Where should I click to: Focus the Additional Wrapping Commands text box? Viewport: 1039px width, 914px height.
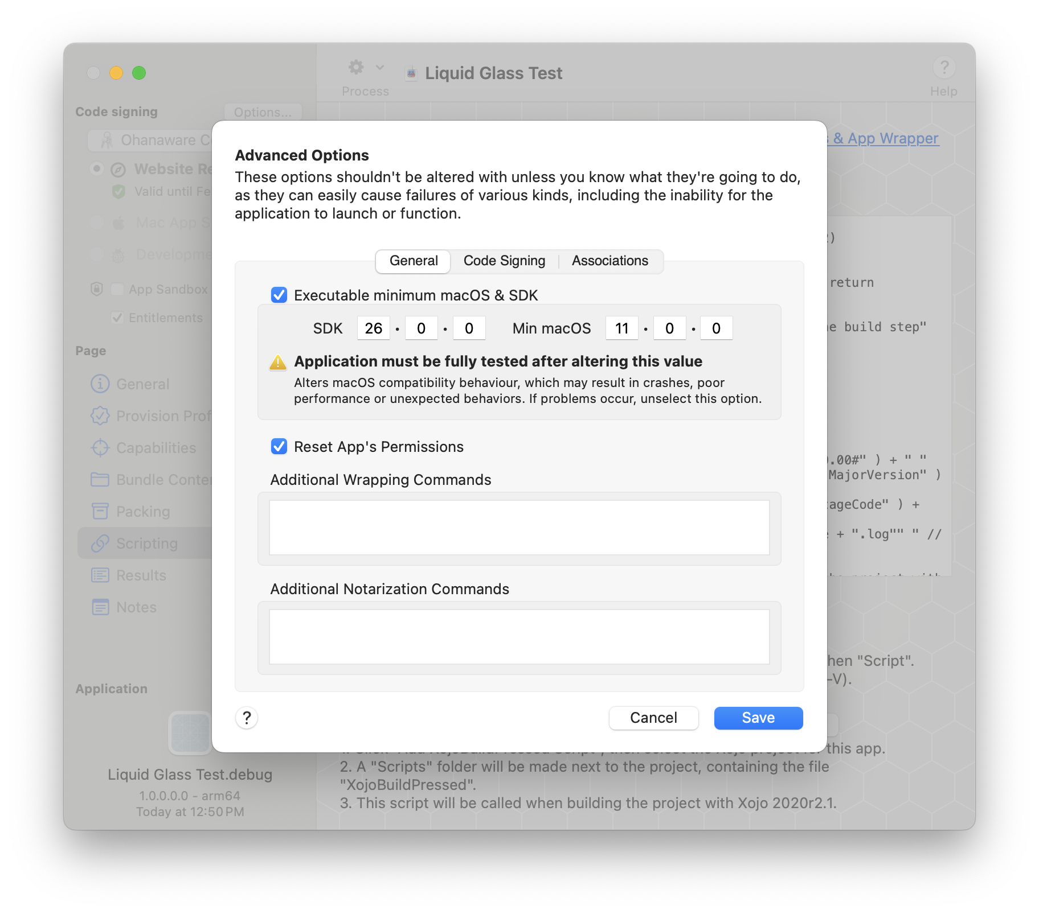[x=519, y=527]
